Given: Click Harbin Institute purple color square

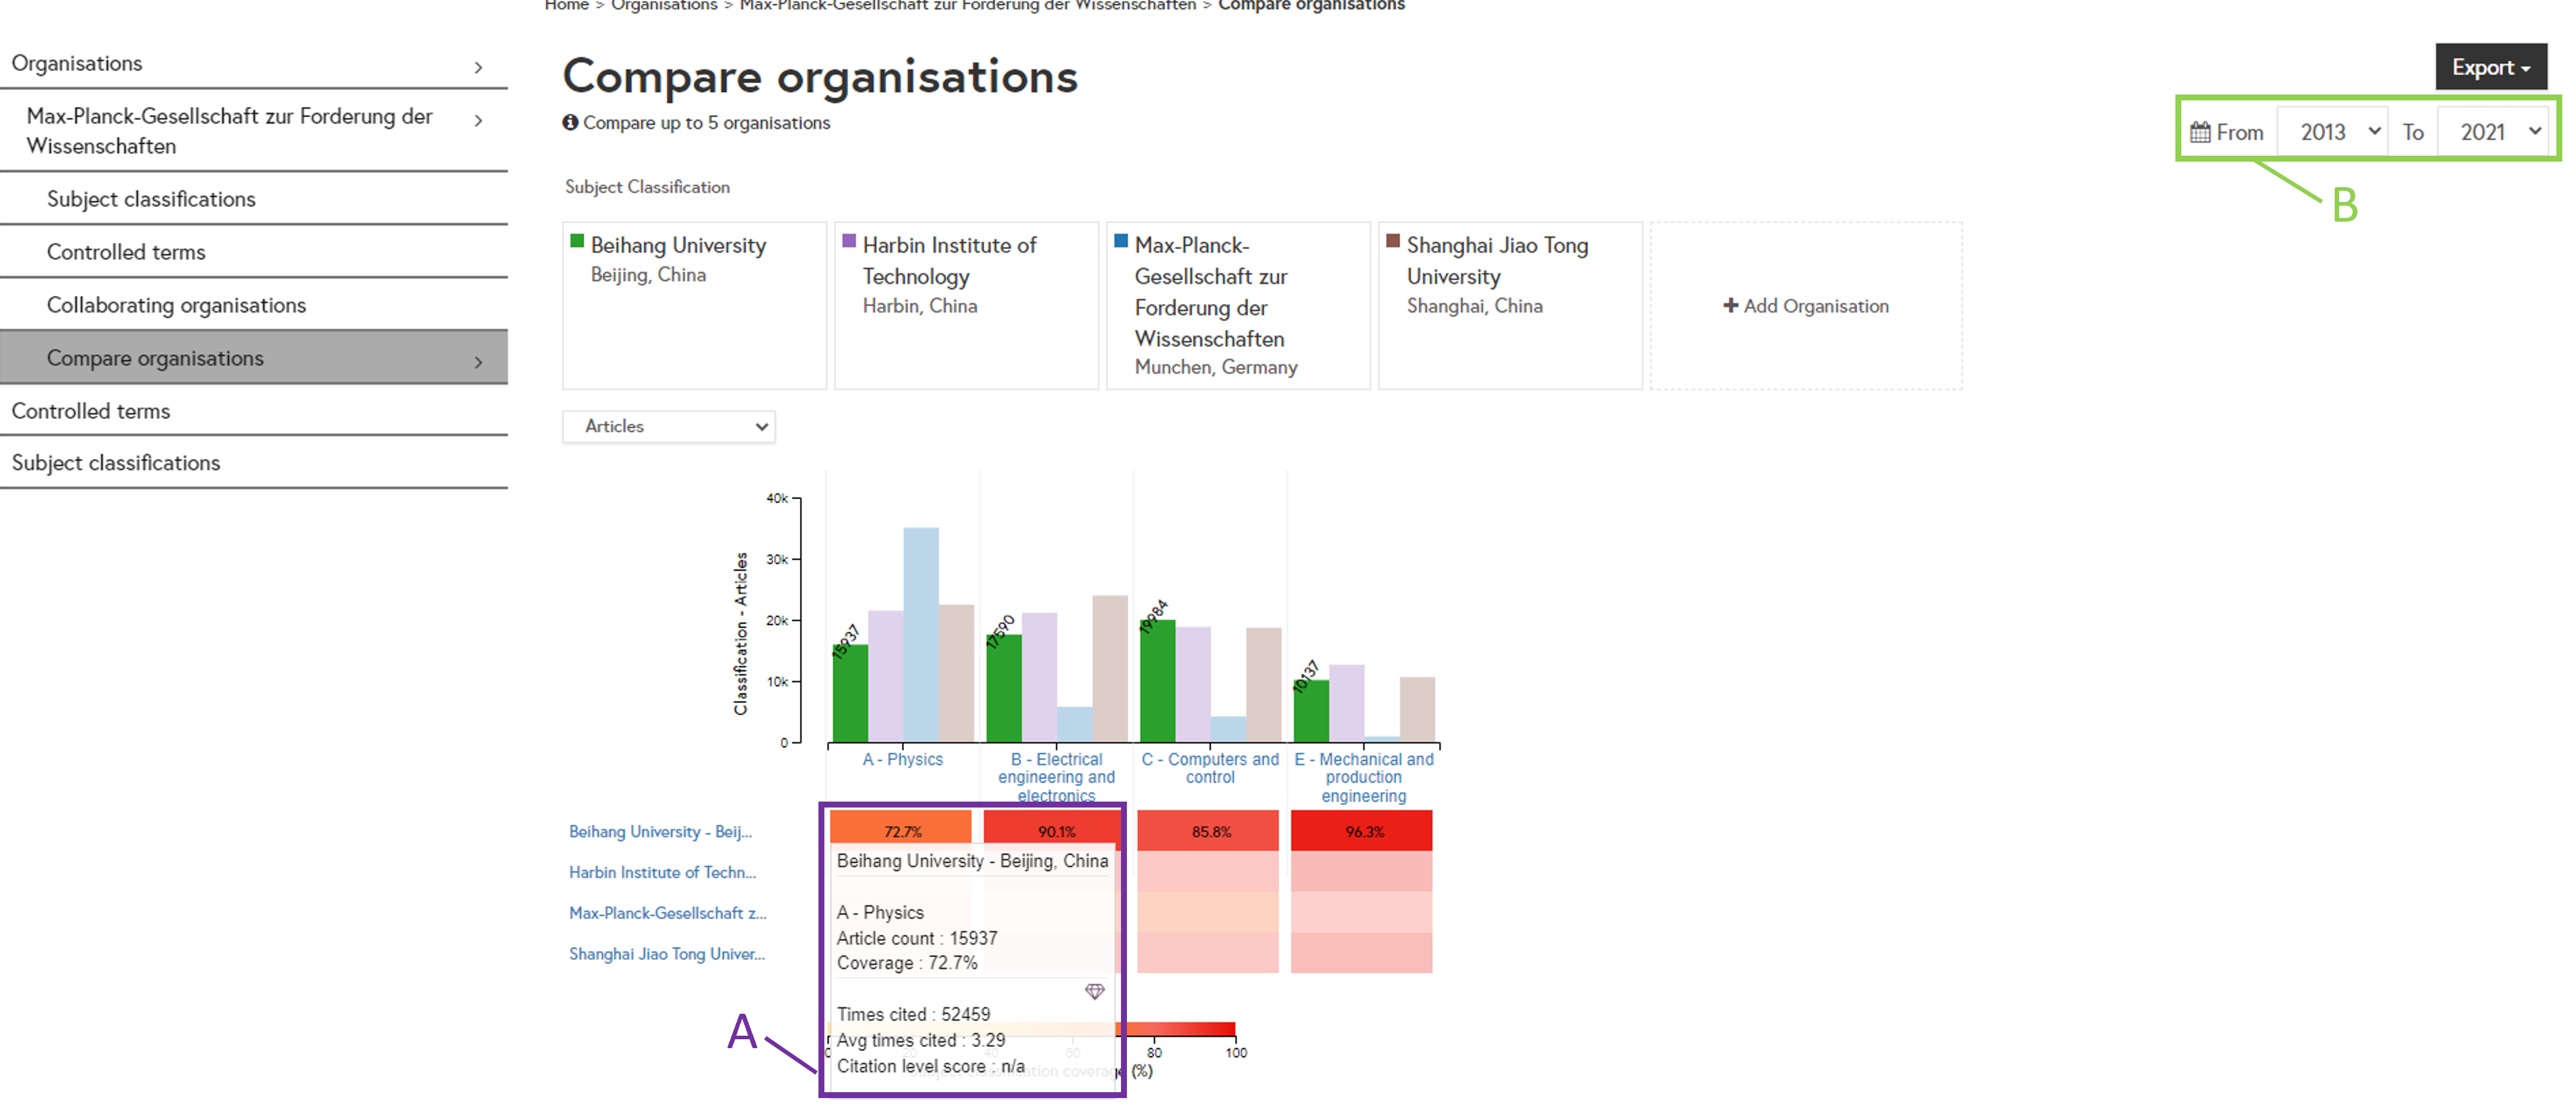Looking at the screenshot, I should click(x=849, y=241).
